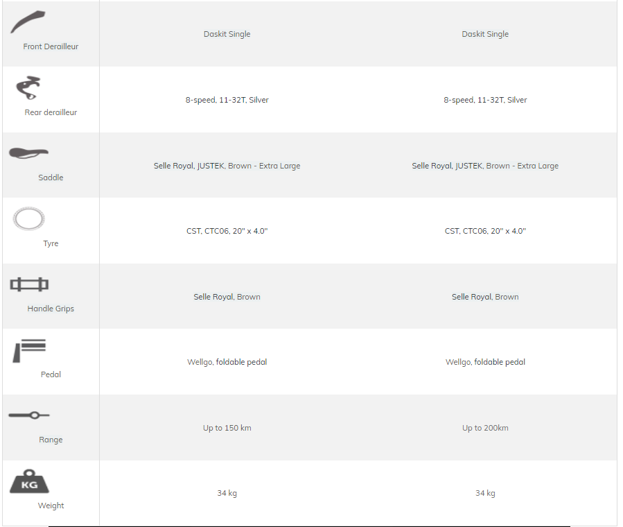Click the 'Up to 200km' range value
The image size is (623, 527).
(x=485, y=428)
